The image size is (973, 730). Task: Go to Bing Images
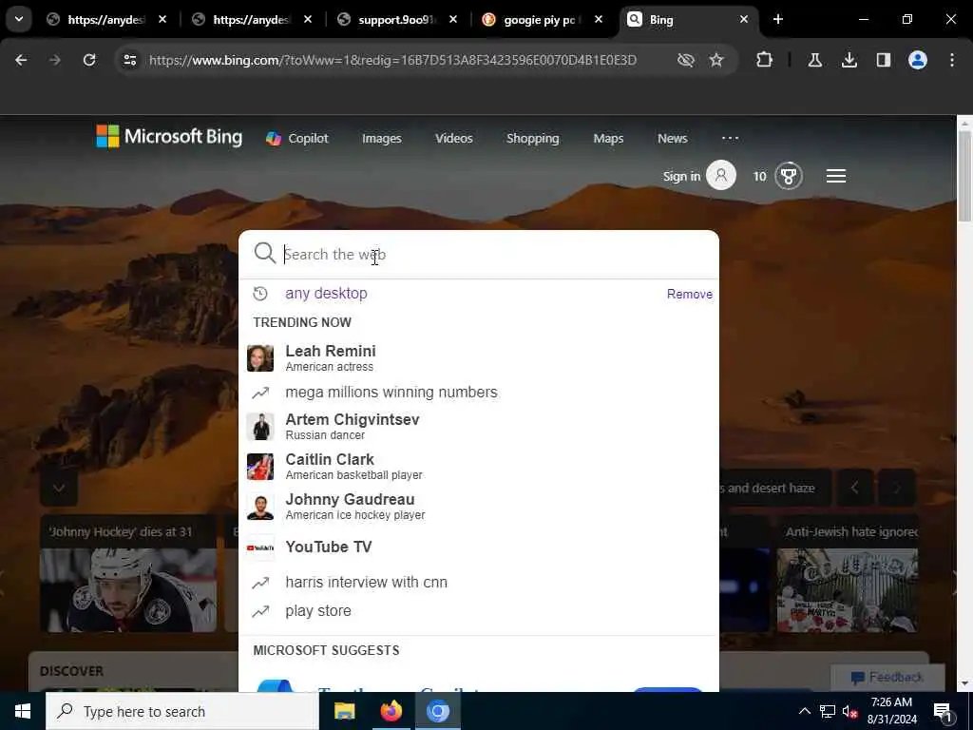382,139
